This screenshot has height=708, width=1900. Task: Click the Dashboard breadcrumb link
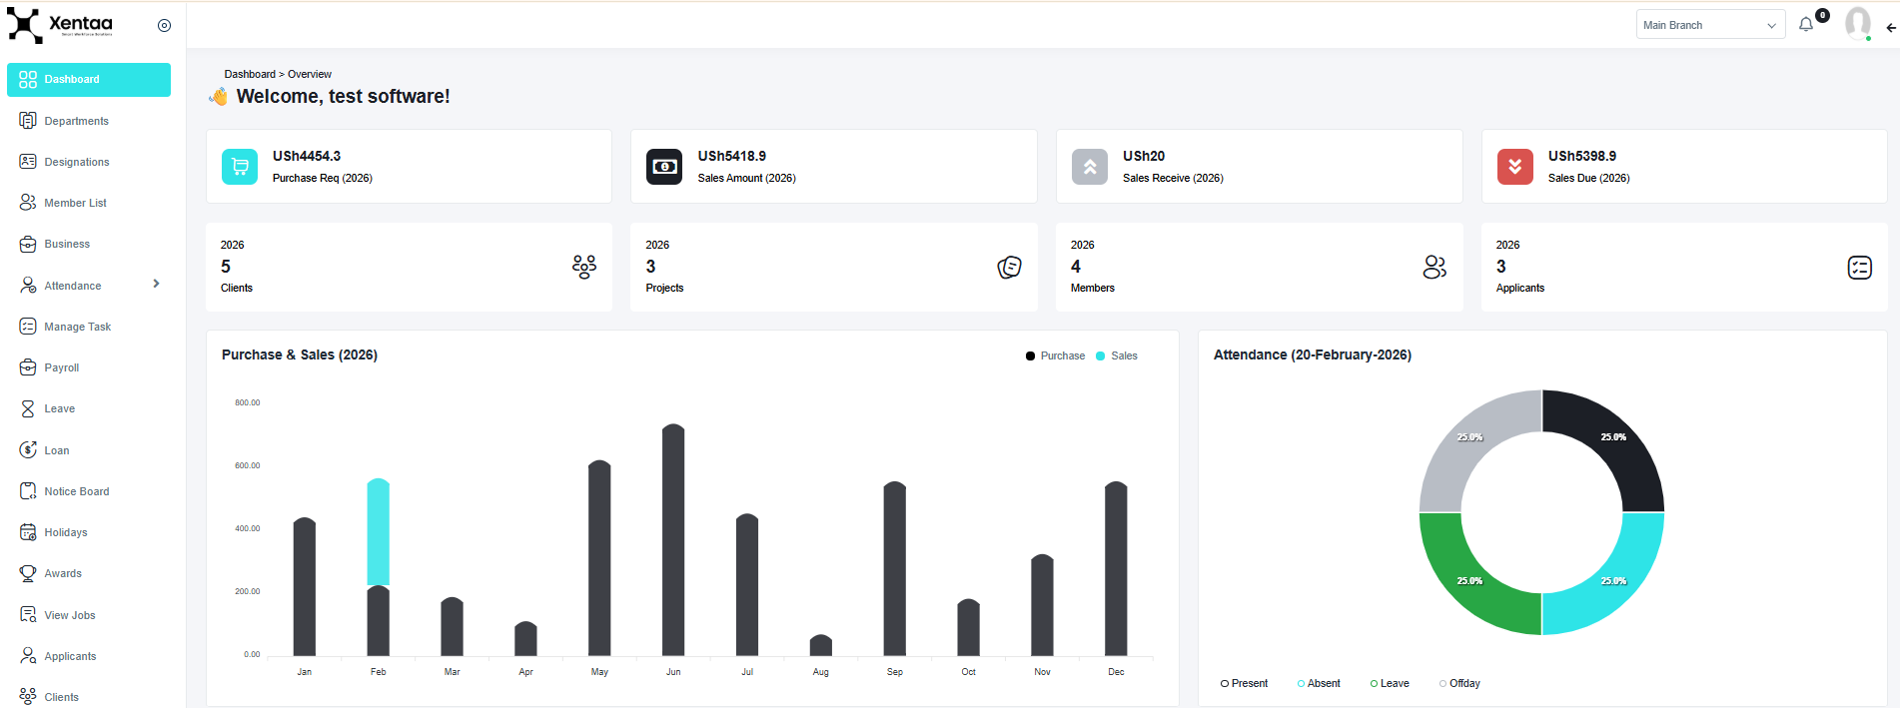coord(250,74)
